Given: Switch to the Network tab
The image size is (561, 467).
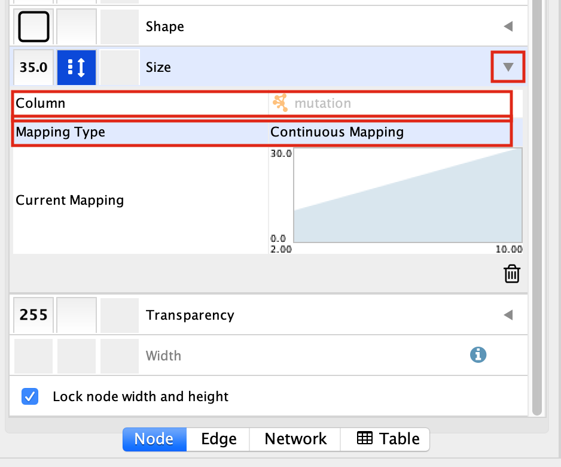Looking at the screenshot, I should point(295,439).
